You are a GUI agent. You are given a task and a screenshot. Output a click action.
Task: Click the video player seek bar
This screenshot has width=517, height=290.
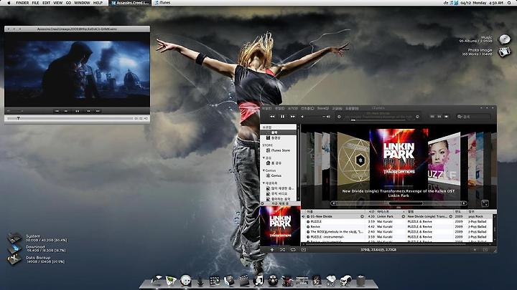[x=70, y=118]
